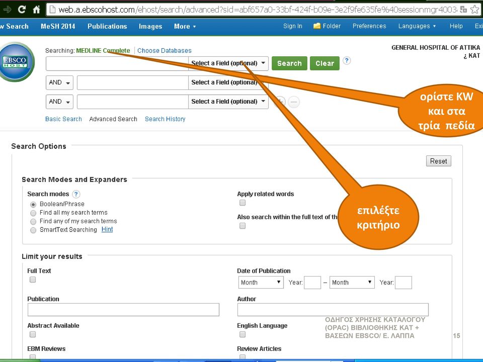Screen dimensions: 483x362
Task: Click the first search term input field
Action: coord(117,63)
